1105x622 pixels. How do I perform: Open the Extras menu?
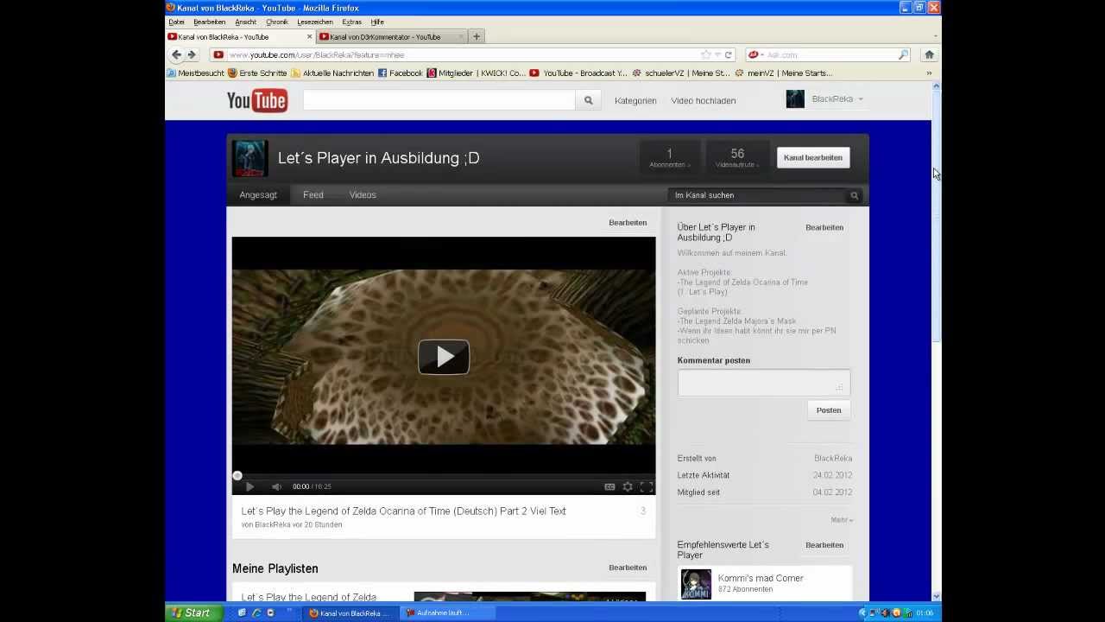(x=351, y=22)
